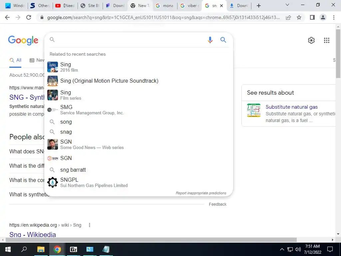This screenshot has height=256, width=341.
Task: Bookmark this page with star icon
Action: [x=299, y=17]
